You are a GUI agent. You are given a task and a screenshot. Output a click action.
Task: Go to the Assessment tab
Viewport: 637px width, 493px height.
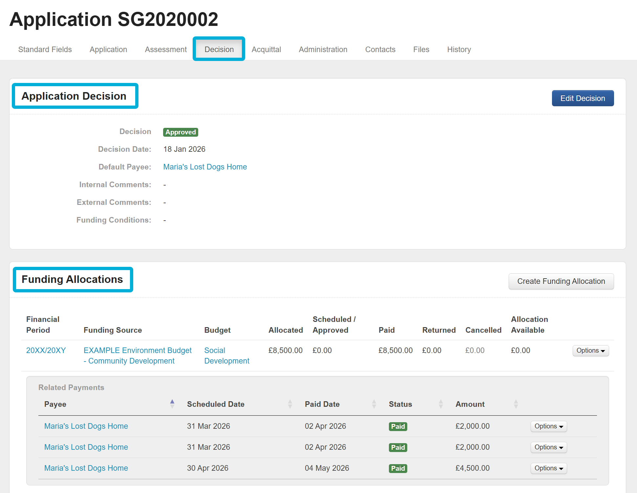pos(166,49)
